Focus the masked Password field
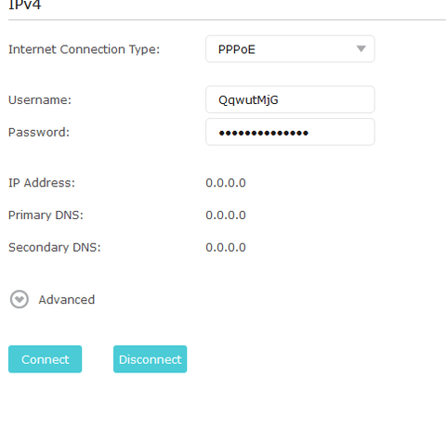The width and height of the screenshot is (446, 430). 290,132
